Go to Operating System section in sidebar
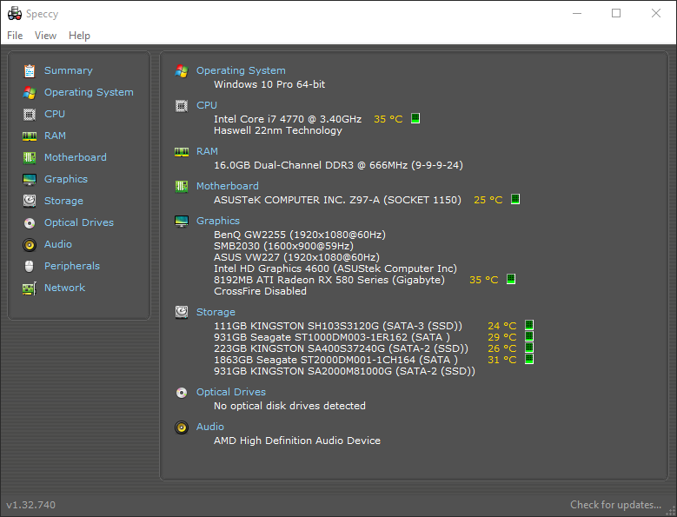Viewport: 677px width, 517px height. [x=89, y=92]
